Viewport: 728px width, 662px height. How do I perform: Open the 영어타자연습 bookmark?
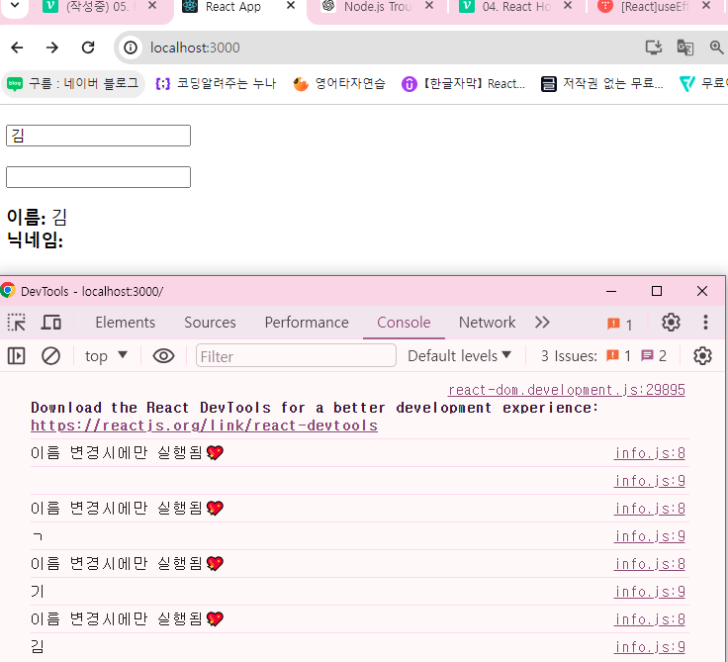(x=339, y=84)
